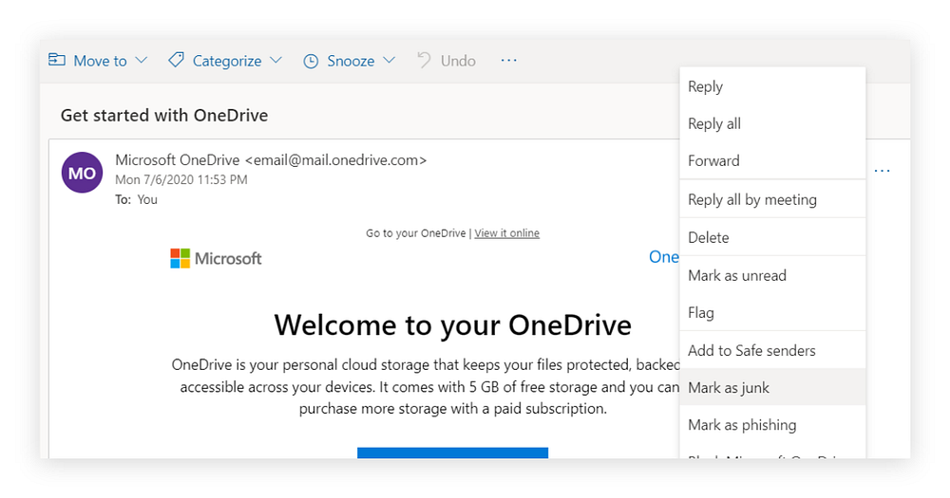Select Reply all by meeting

tap(772, 199)
